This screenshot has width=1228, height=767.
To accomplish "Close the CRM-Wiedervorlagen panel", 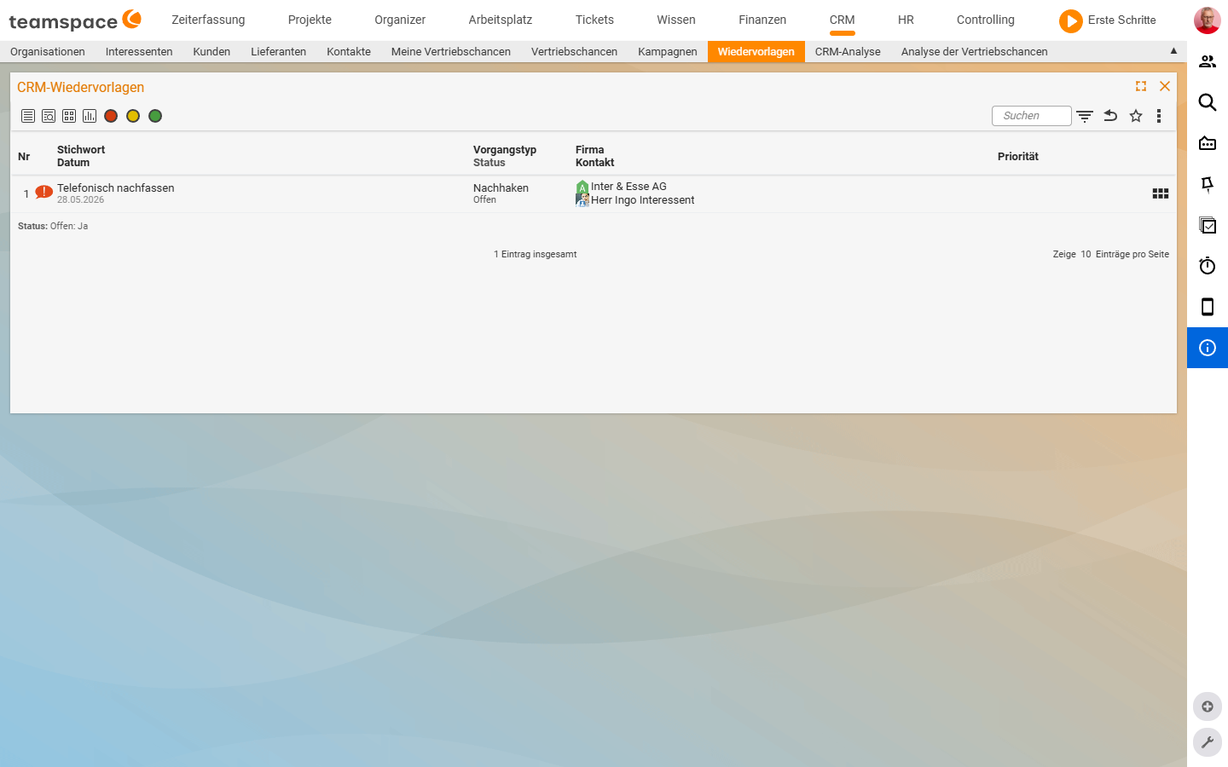I will coord(1165,86).
